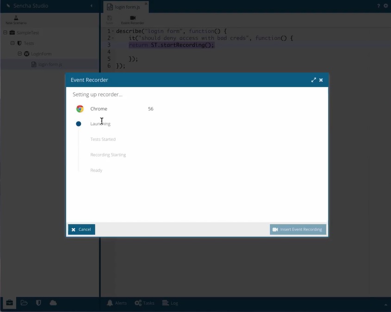Close the Event Recorder dialog
391x312 pixels.
click(x=321, y=80)
